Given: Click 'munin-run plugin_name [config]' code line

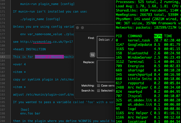Looking at the screenshot, I should pyautogui.click(x=47, y=4).
